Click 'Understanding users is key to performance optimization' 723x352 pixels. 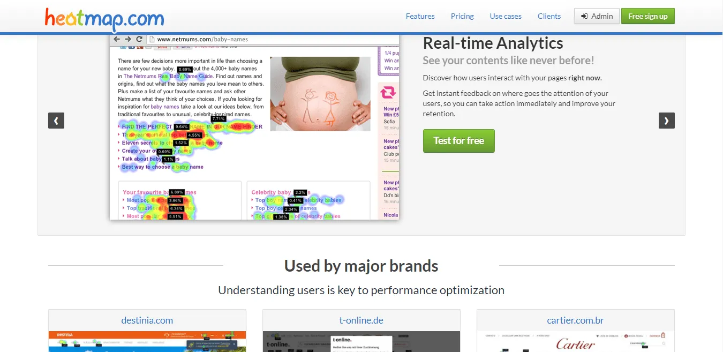(361, 290)
